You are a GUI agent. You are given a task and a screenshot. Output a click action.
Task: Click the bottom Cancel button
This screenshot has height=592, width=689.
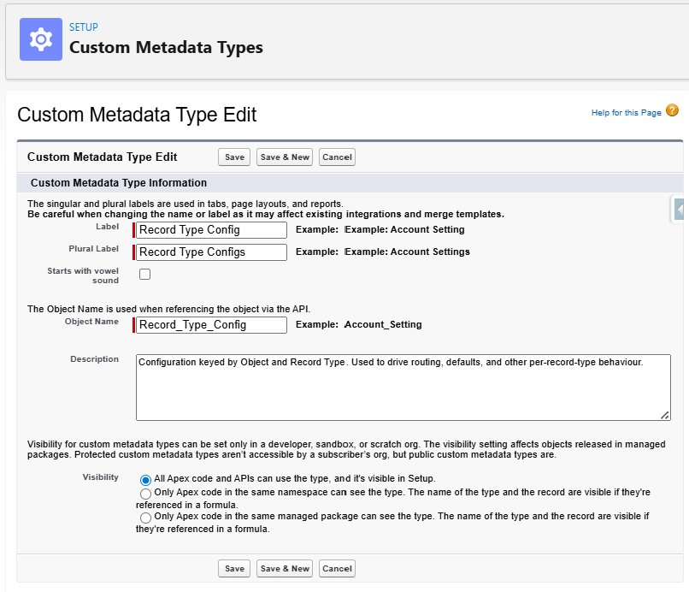coord(337,568)
